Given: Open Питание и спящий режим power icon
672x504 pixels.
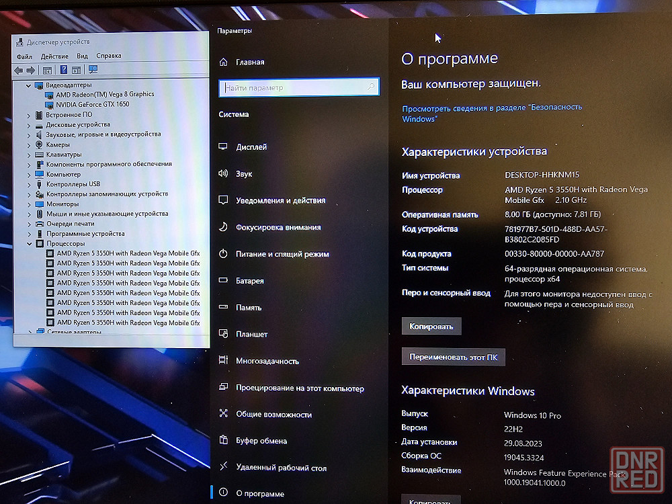Looking at the screenshot, I should (x=223, y=254).
